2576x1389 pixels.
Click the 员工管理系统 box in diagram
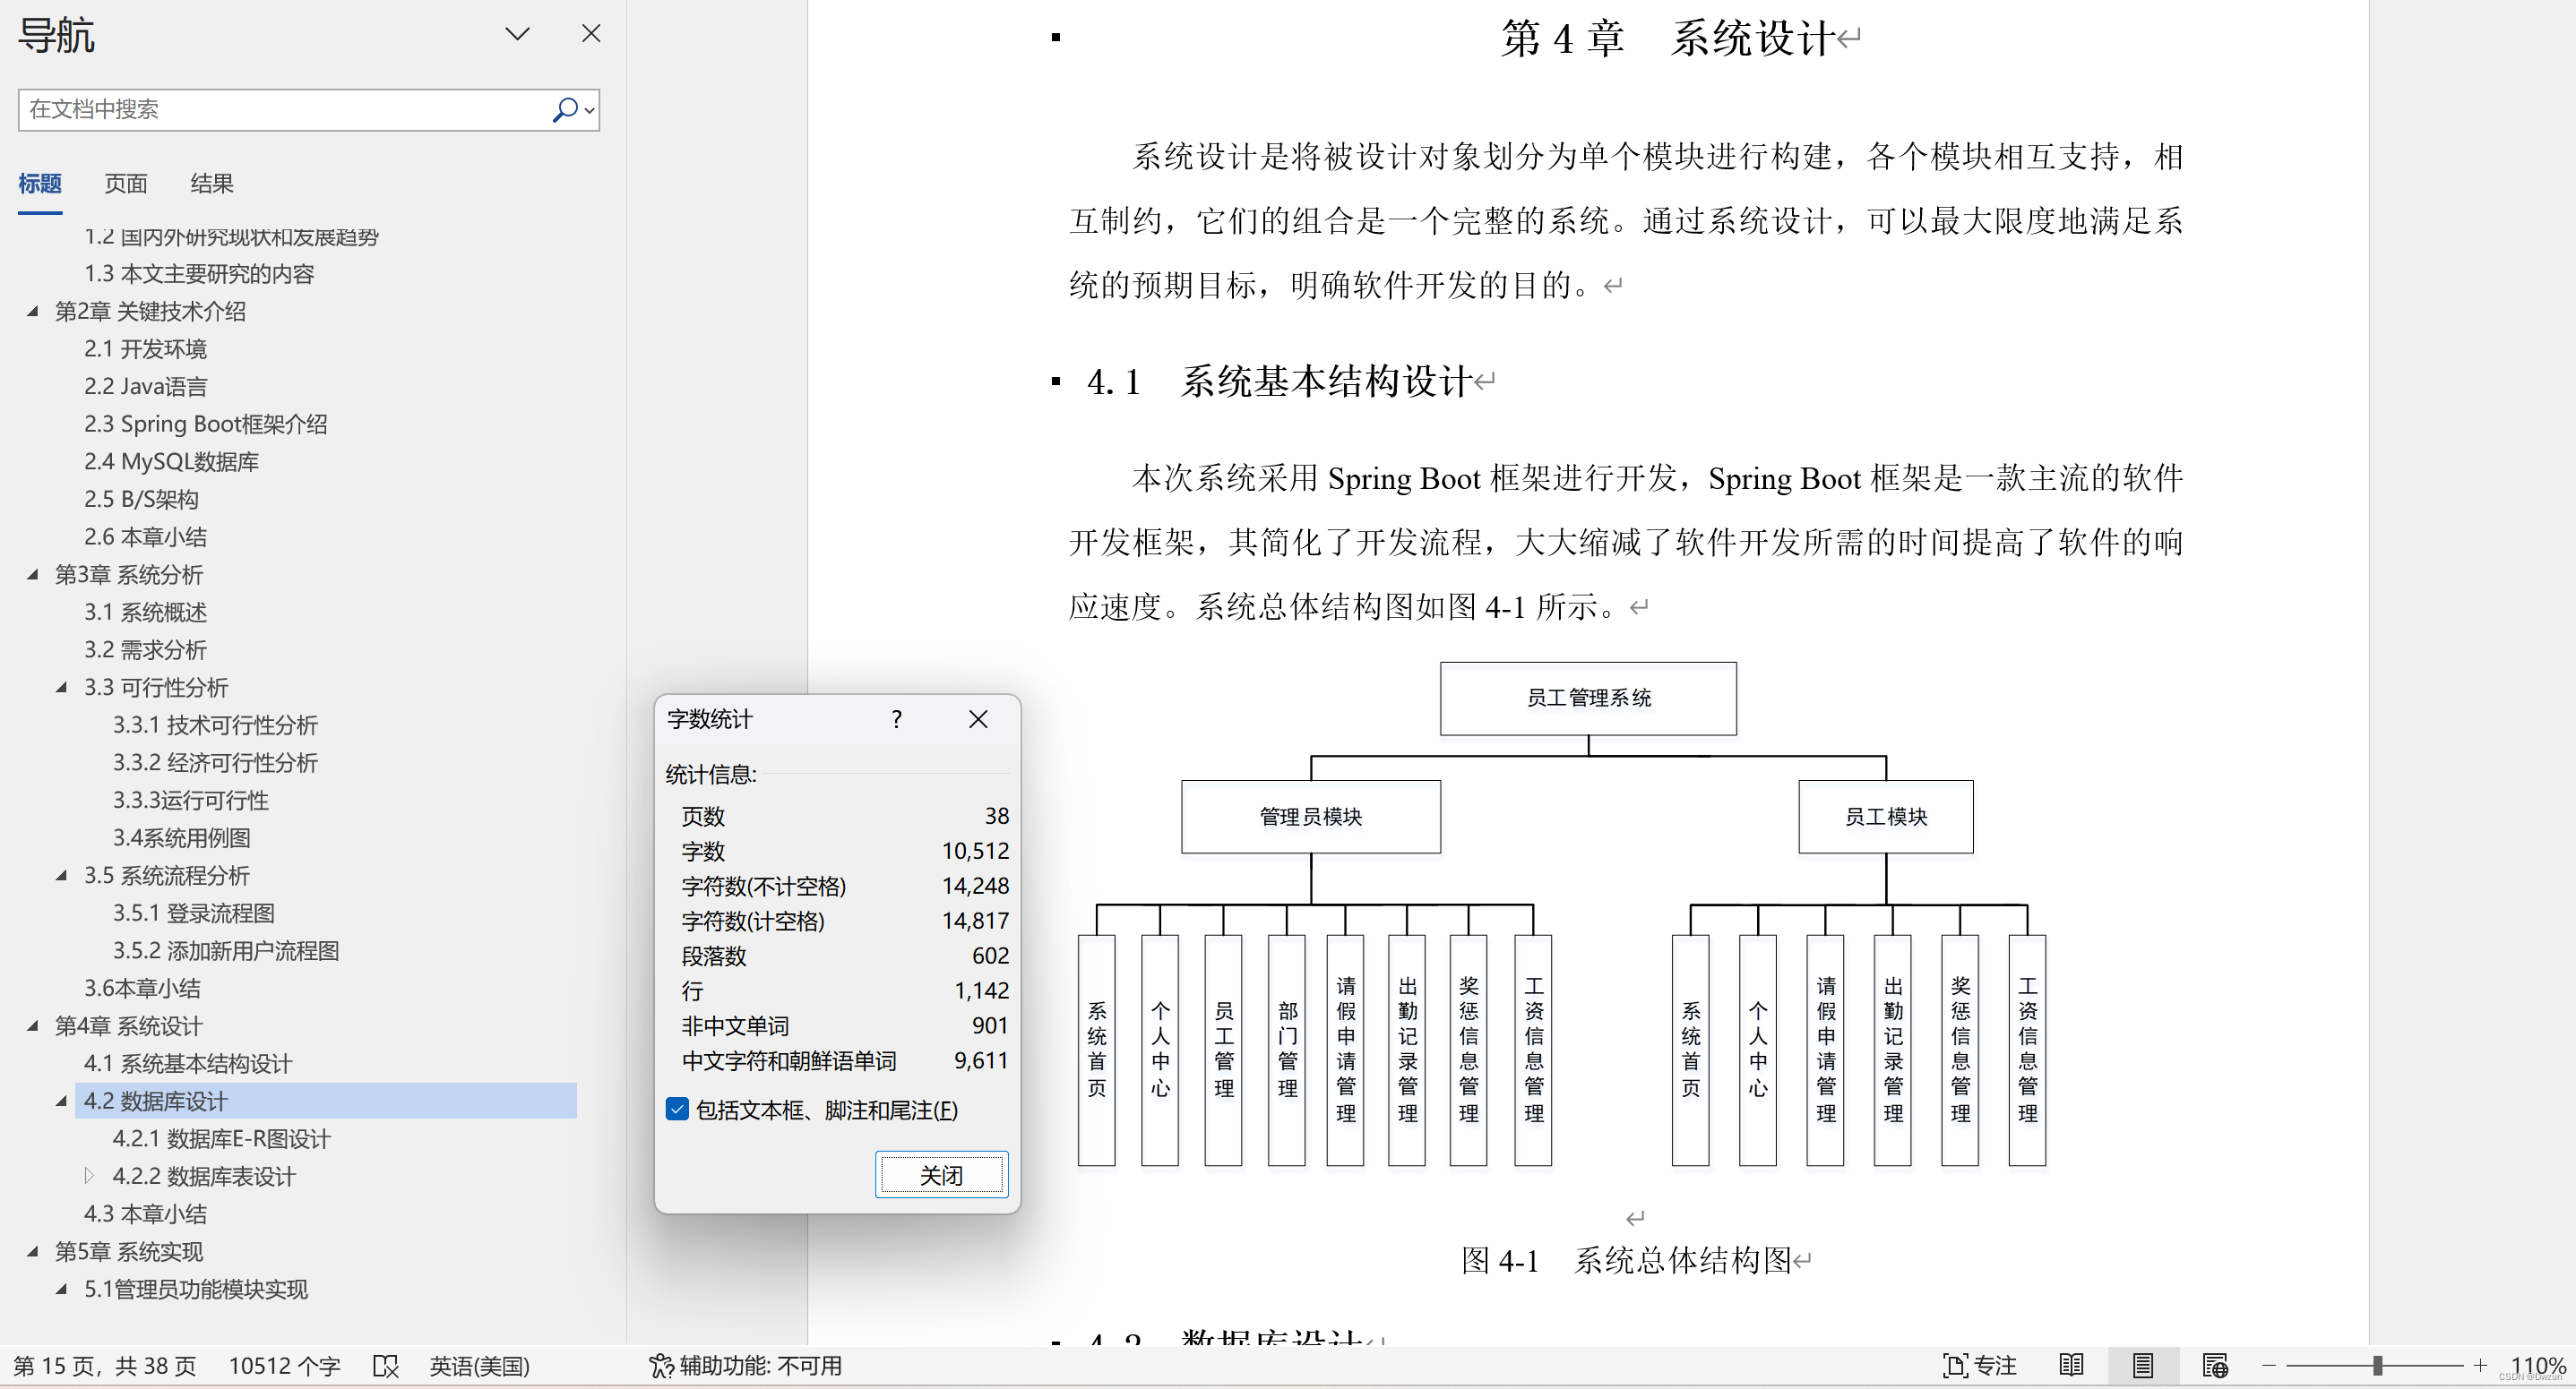tap(1588, 699)
